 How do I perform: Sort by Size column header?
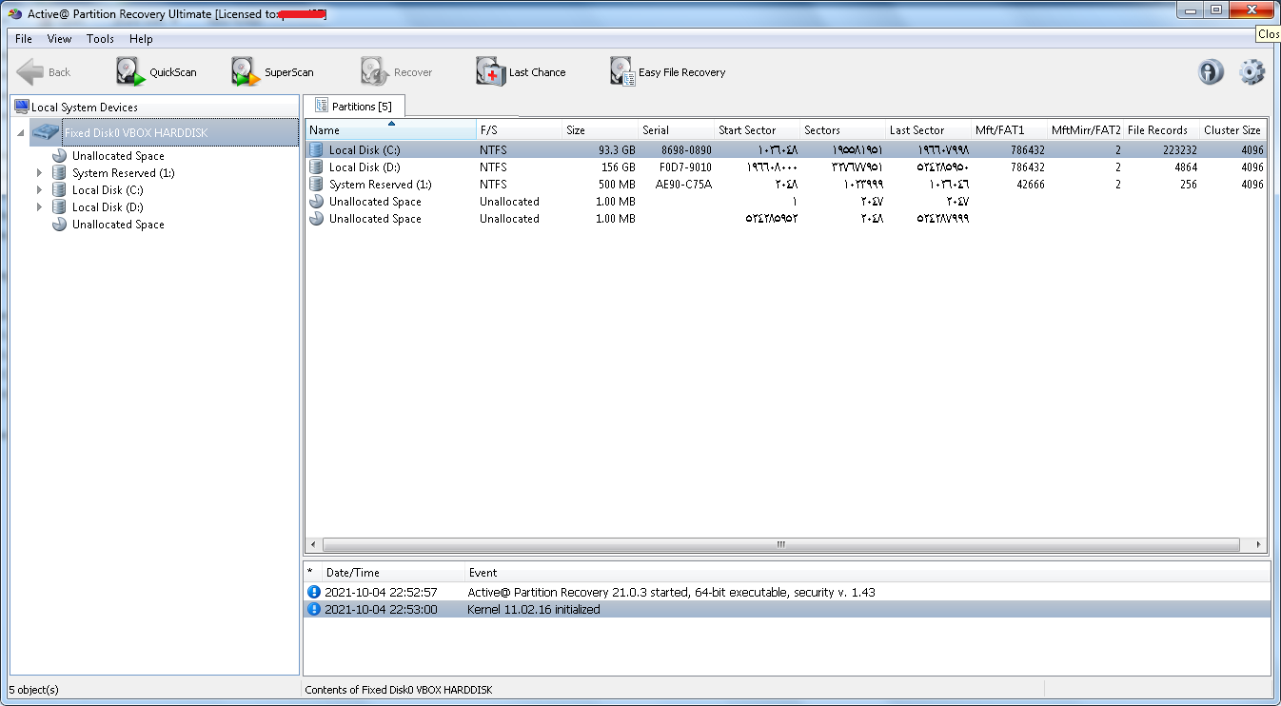point(600,130)
